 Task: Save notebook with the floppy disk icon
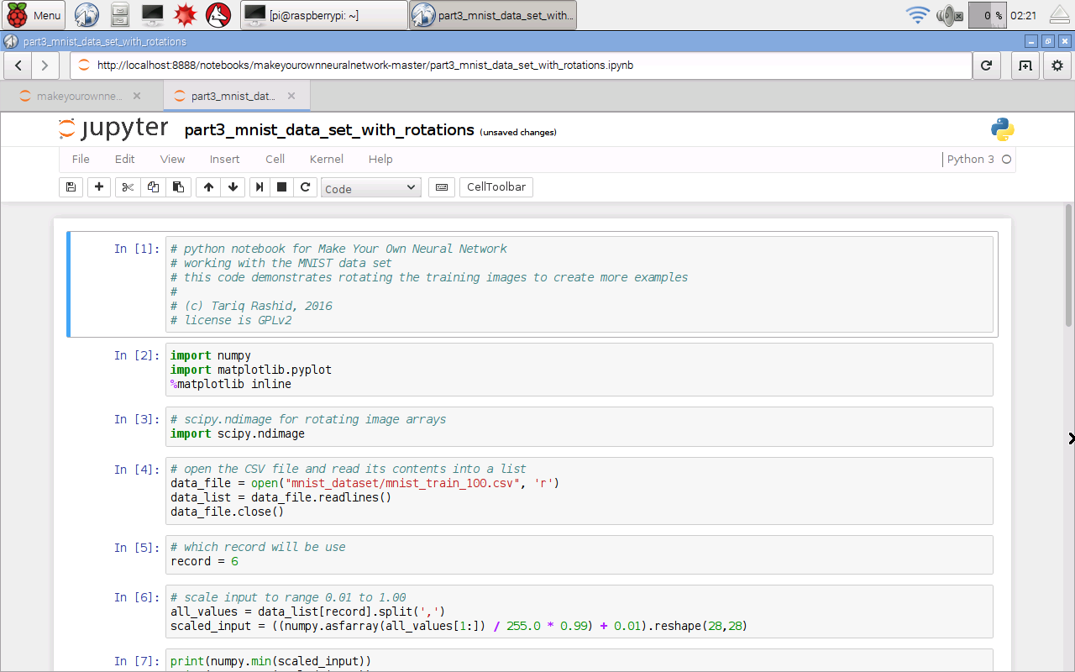71,187
